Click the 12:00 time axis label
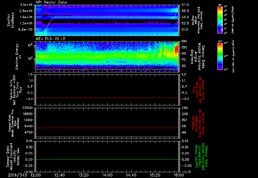Image resolution: width=258 pixels, height=178 pixels. pyautogui.click(x=36, y=175)
